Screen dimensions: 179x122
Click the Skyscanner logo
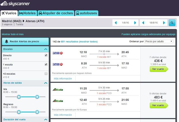15,4
